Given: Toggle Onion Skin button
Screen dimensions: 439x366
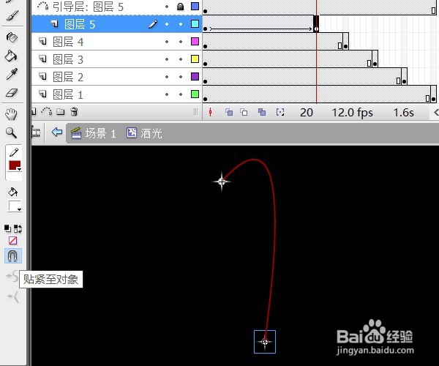Looking at the screenshot, I should click(x=229, y=112).
